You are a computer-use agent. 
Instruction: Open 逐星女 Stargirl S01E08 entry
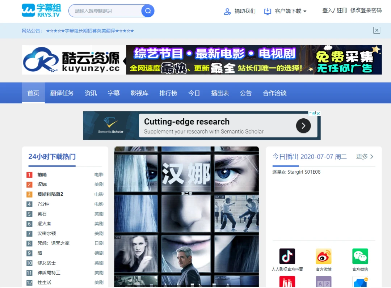pos(296,172)
